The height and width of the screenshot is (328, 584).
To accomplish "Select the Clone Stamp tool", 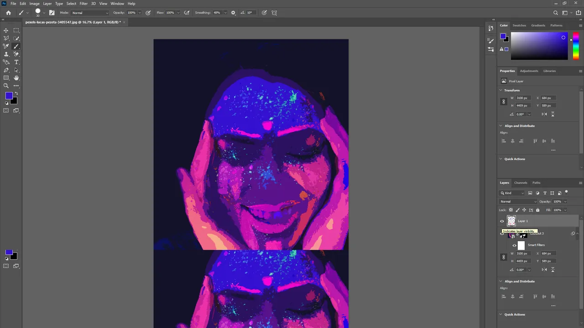I will (6, 54).
